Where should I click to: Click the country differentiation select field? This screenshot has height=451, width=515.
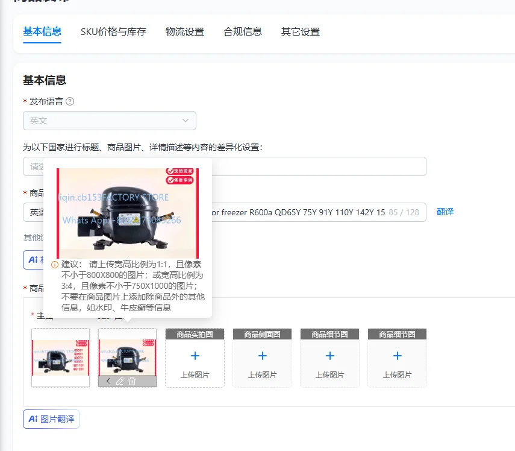(225, 166)
